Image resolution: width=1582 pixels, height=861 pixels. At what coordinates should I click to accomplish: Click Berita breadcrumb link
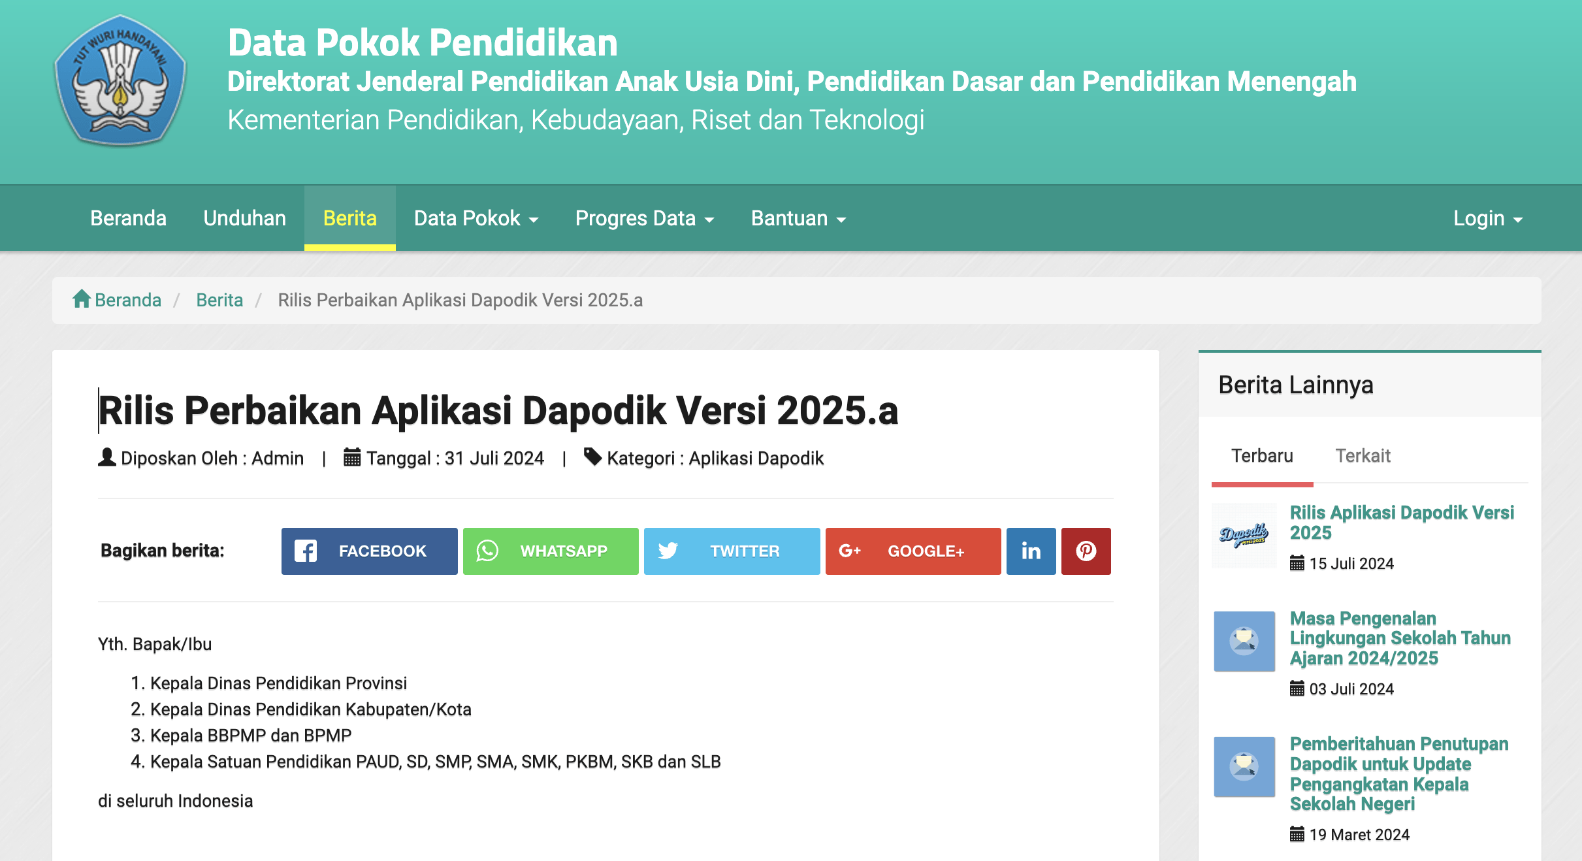coord(219,300)
